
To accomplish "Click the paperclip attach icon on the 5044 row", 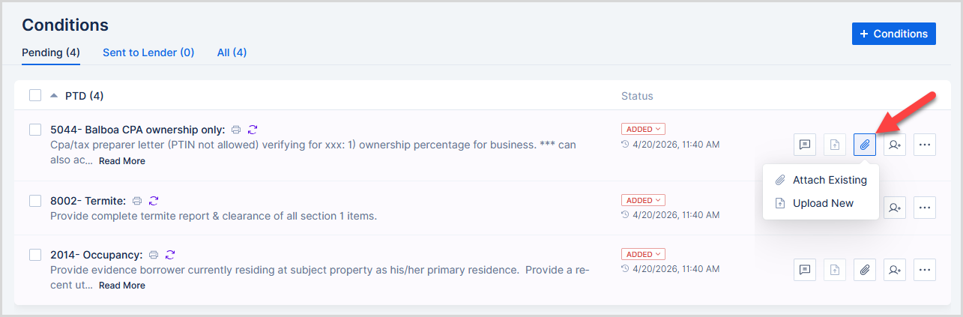I will [x=865, y=145].
